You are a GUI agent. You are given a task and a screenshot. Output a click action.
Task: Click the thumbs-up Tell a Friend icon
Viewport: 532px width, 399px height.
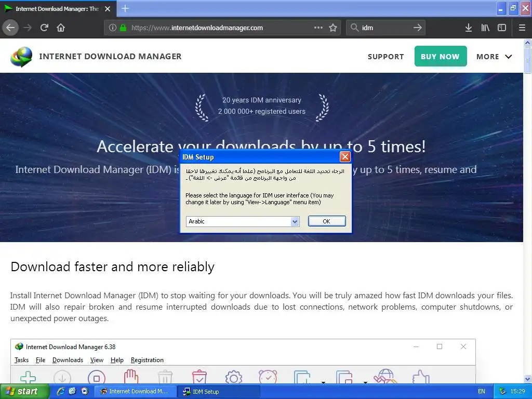[x=421, y=377]
